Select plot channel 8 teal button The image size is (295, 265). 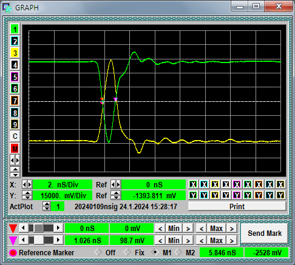point(15,113)
